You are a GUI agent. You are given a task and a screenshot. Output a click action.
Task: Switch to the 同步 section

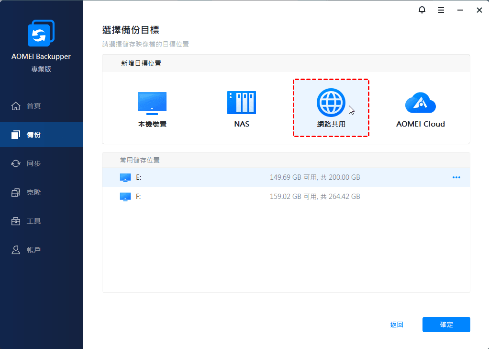(41, 163)
